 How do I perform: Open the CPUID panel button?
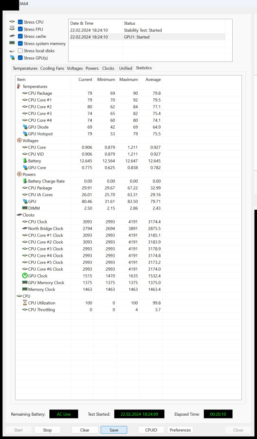coord(151,430)
